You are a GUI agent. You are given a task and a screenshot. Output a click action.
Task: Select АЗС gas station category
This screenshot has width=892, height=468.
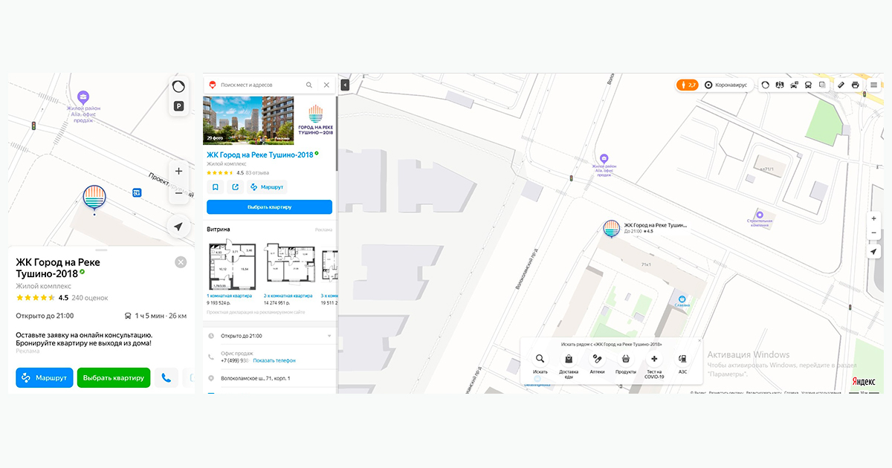[x=682, y=363]
